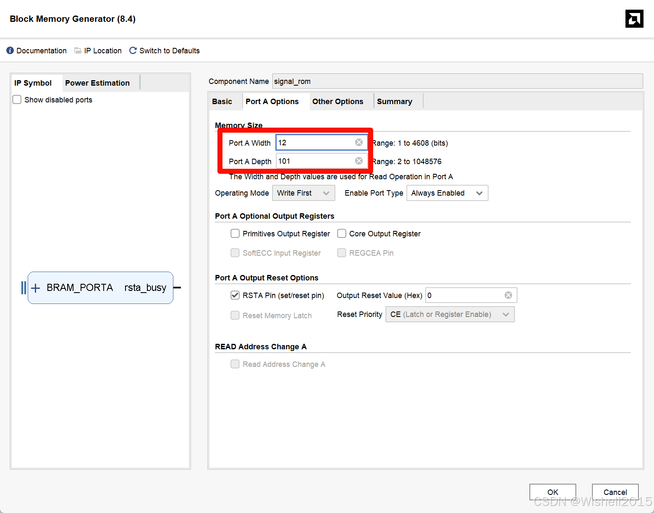
Task: Open the Power Estimation tab
Action: (97, 83)
